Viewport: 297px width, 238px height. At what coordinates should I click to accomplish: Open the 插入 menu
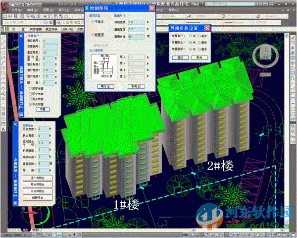pos(64,10)
